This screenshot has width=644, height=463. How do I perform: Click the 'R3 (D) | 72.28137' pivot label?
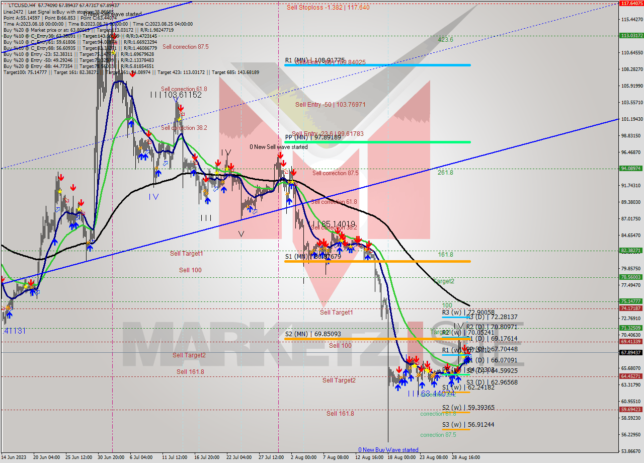point(492,317)
